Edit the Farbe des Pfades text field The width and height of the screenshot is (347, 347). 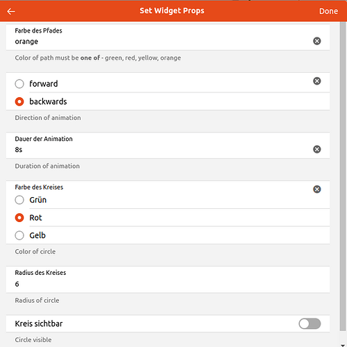[162, 42]
